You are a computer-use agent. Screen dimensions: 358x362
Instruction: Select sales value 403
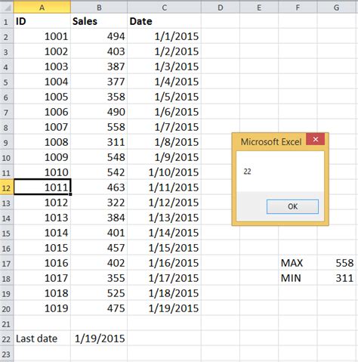coord(99,51)
